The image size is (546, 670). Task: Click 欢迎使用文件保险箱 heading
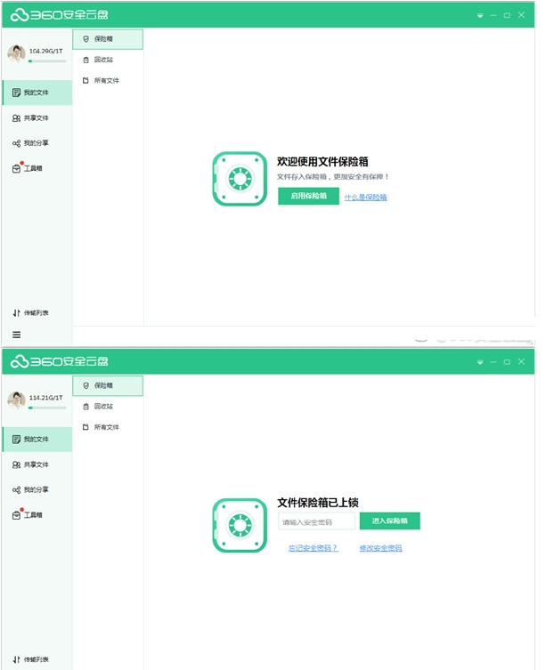(x=322, y=162)
